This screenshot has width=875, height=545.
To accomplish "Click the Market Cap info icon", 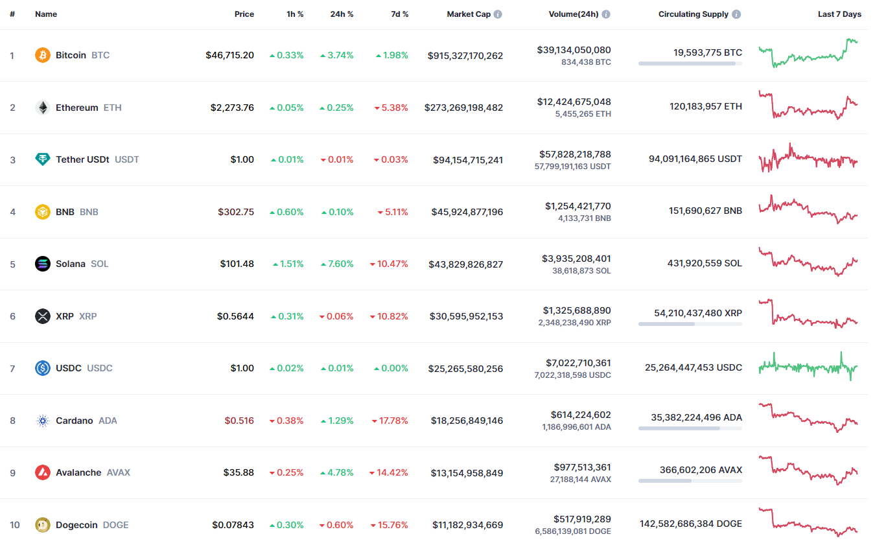I will (x=498, y=14).
